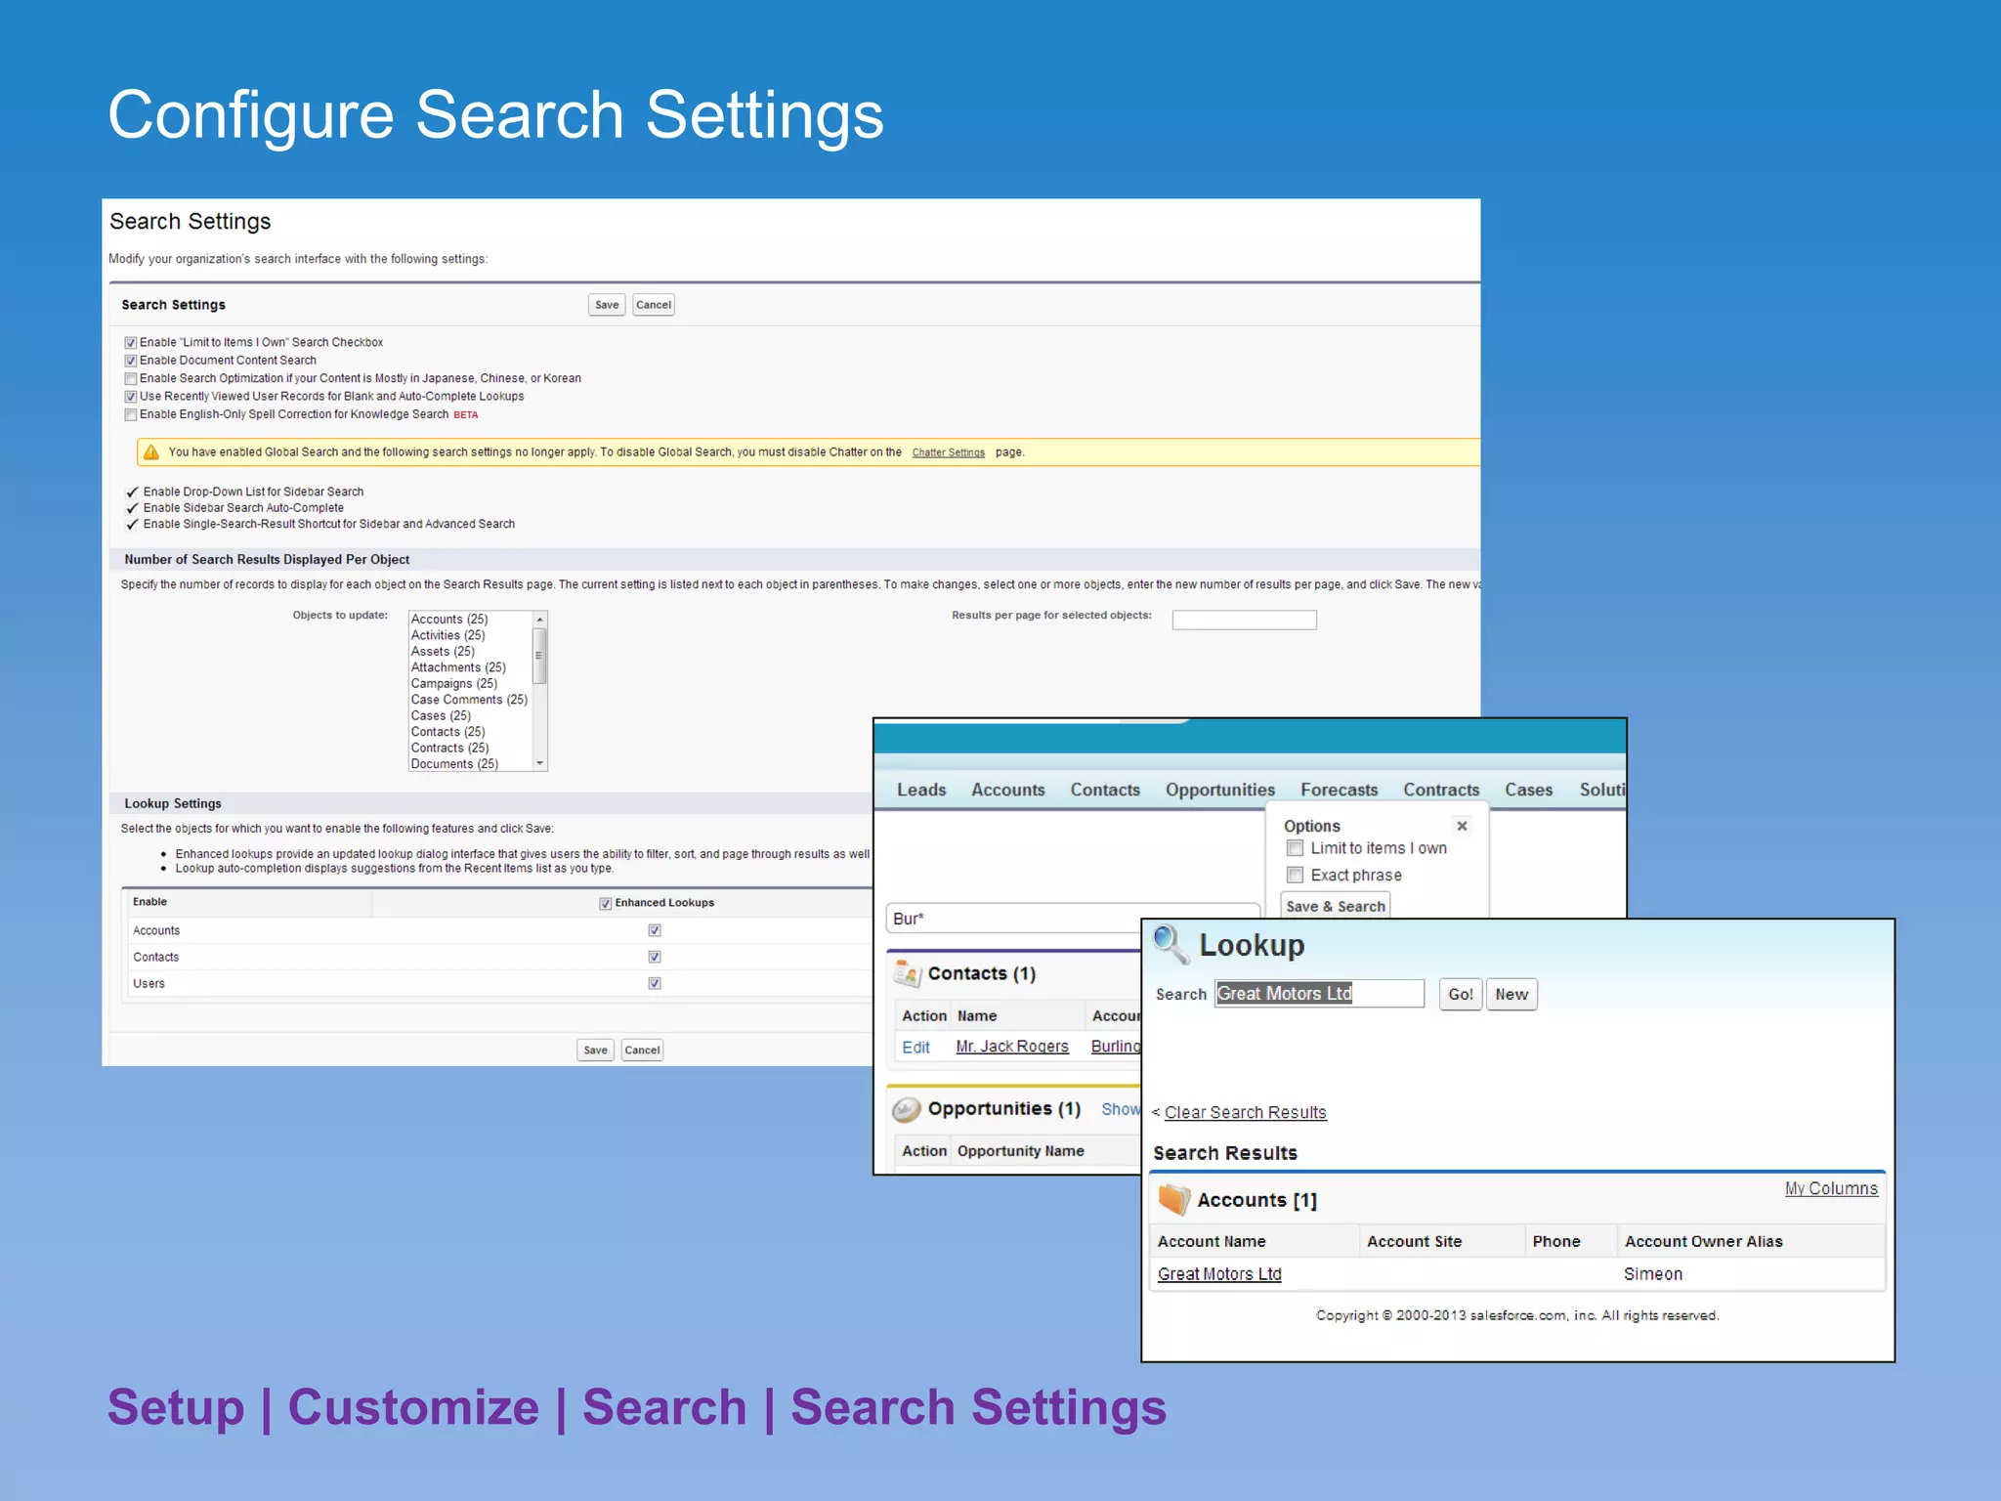Toggle Enhanced Lookups checkbox for Contacts

click(655, 957)
